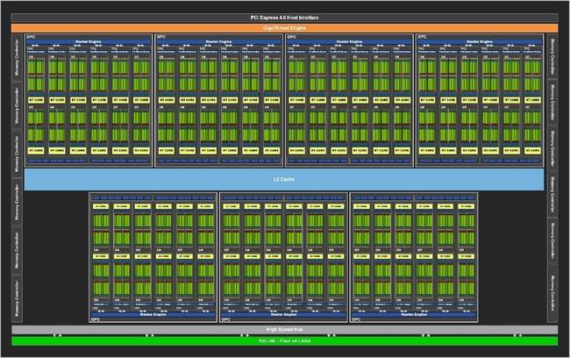Click Raster Engine bar in third top GPC
Screen dimensions: 570x358
tap(349, 42)
